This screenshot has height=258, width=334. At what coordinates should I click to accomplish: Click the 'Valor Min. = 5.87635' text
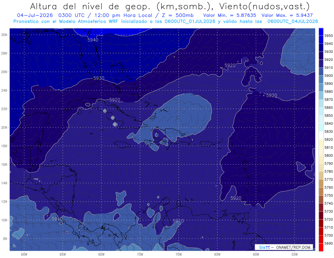point(230,15)
